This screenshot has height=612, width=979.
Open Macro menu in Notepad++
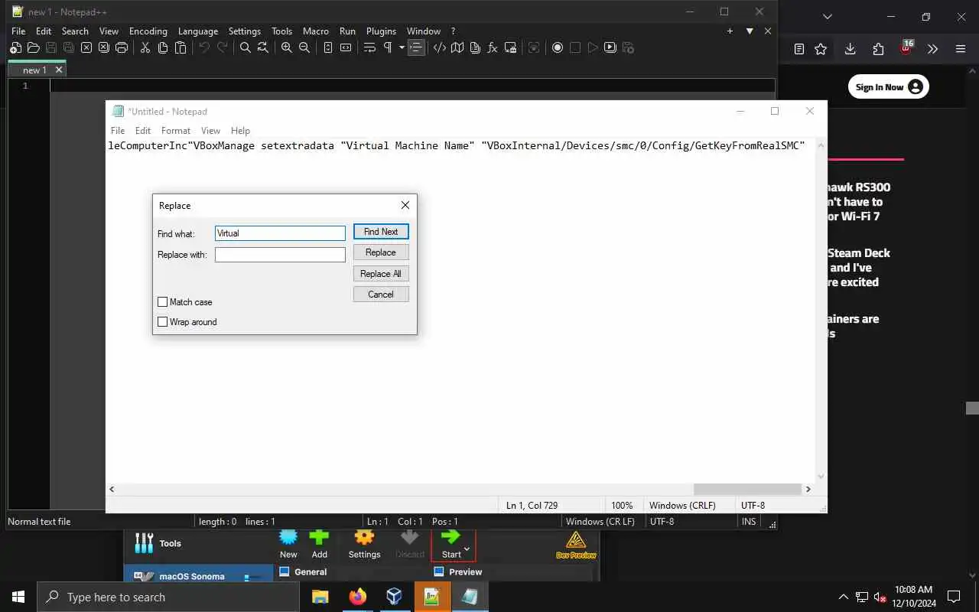click(316, 31)
